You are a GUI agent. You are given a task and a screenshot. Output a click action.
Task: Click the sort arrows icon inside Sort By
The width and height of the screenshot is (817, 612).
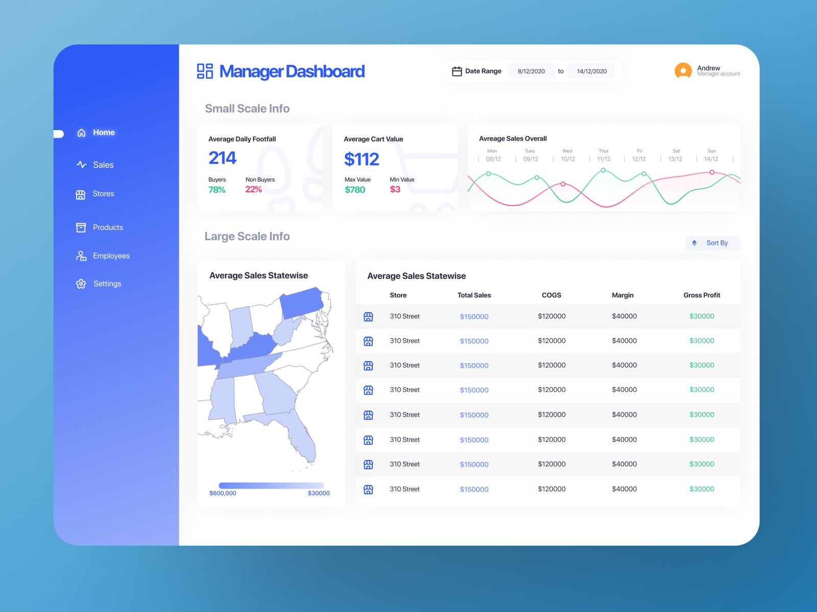694,243
